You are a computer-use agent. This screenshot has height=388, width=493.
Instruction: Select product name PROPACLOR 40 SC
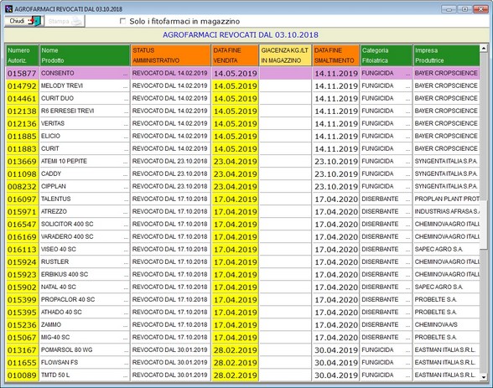[x=68, y=299]
